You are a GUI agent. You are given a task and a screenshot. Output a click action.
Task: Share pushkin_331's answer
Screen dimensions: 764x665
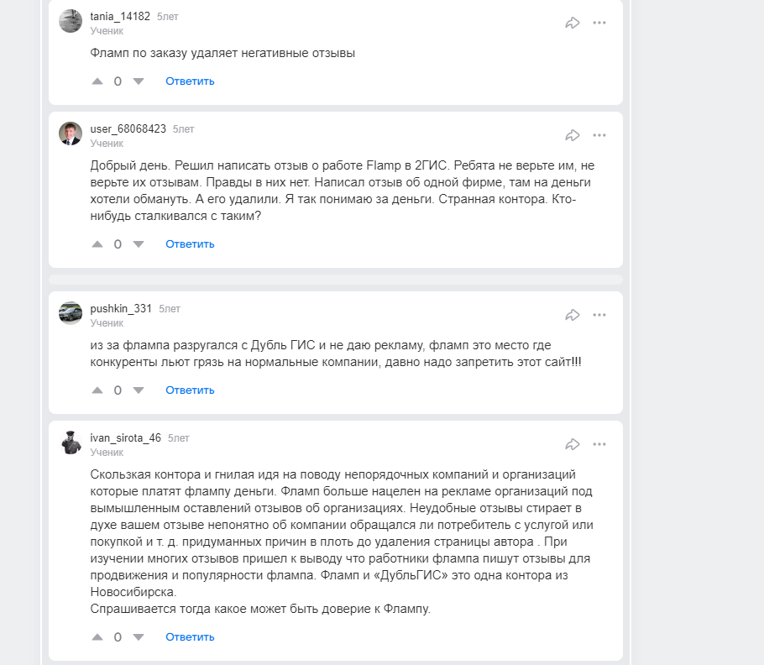click(x=573, y=315)
